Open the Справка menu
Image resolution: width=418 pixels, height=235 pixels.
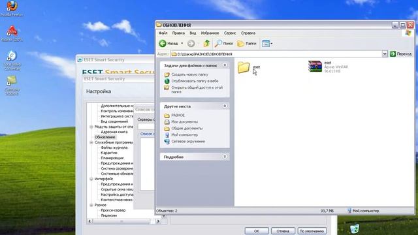point(248,33)
